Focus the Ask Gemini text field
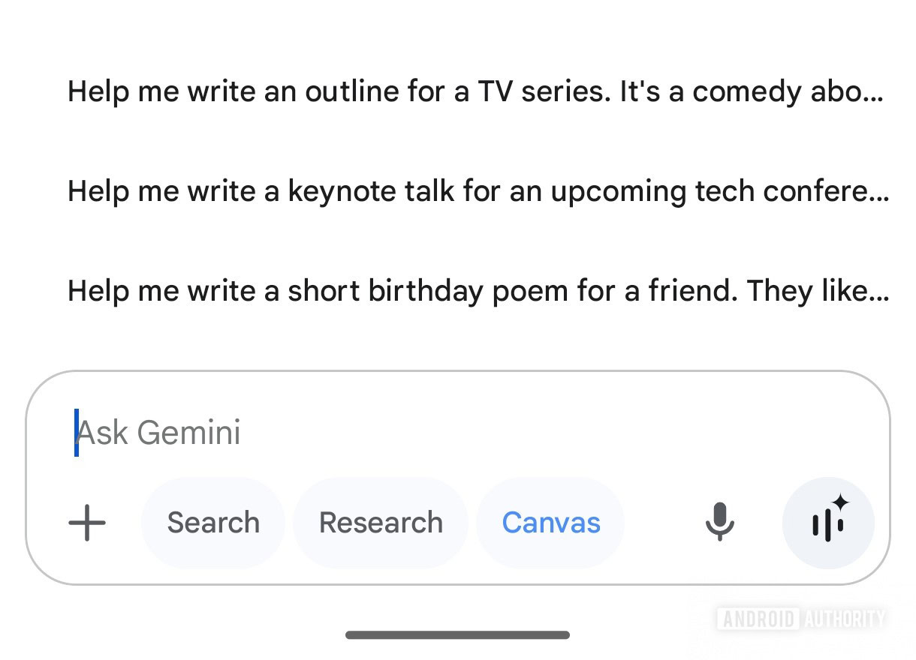This screenshot has width=916, height=660. 450,433
